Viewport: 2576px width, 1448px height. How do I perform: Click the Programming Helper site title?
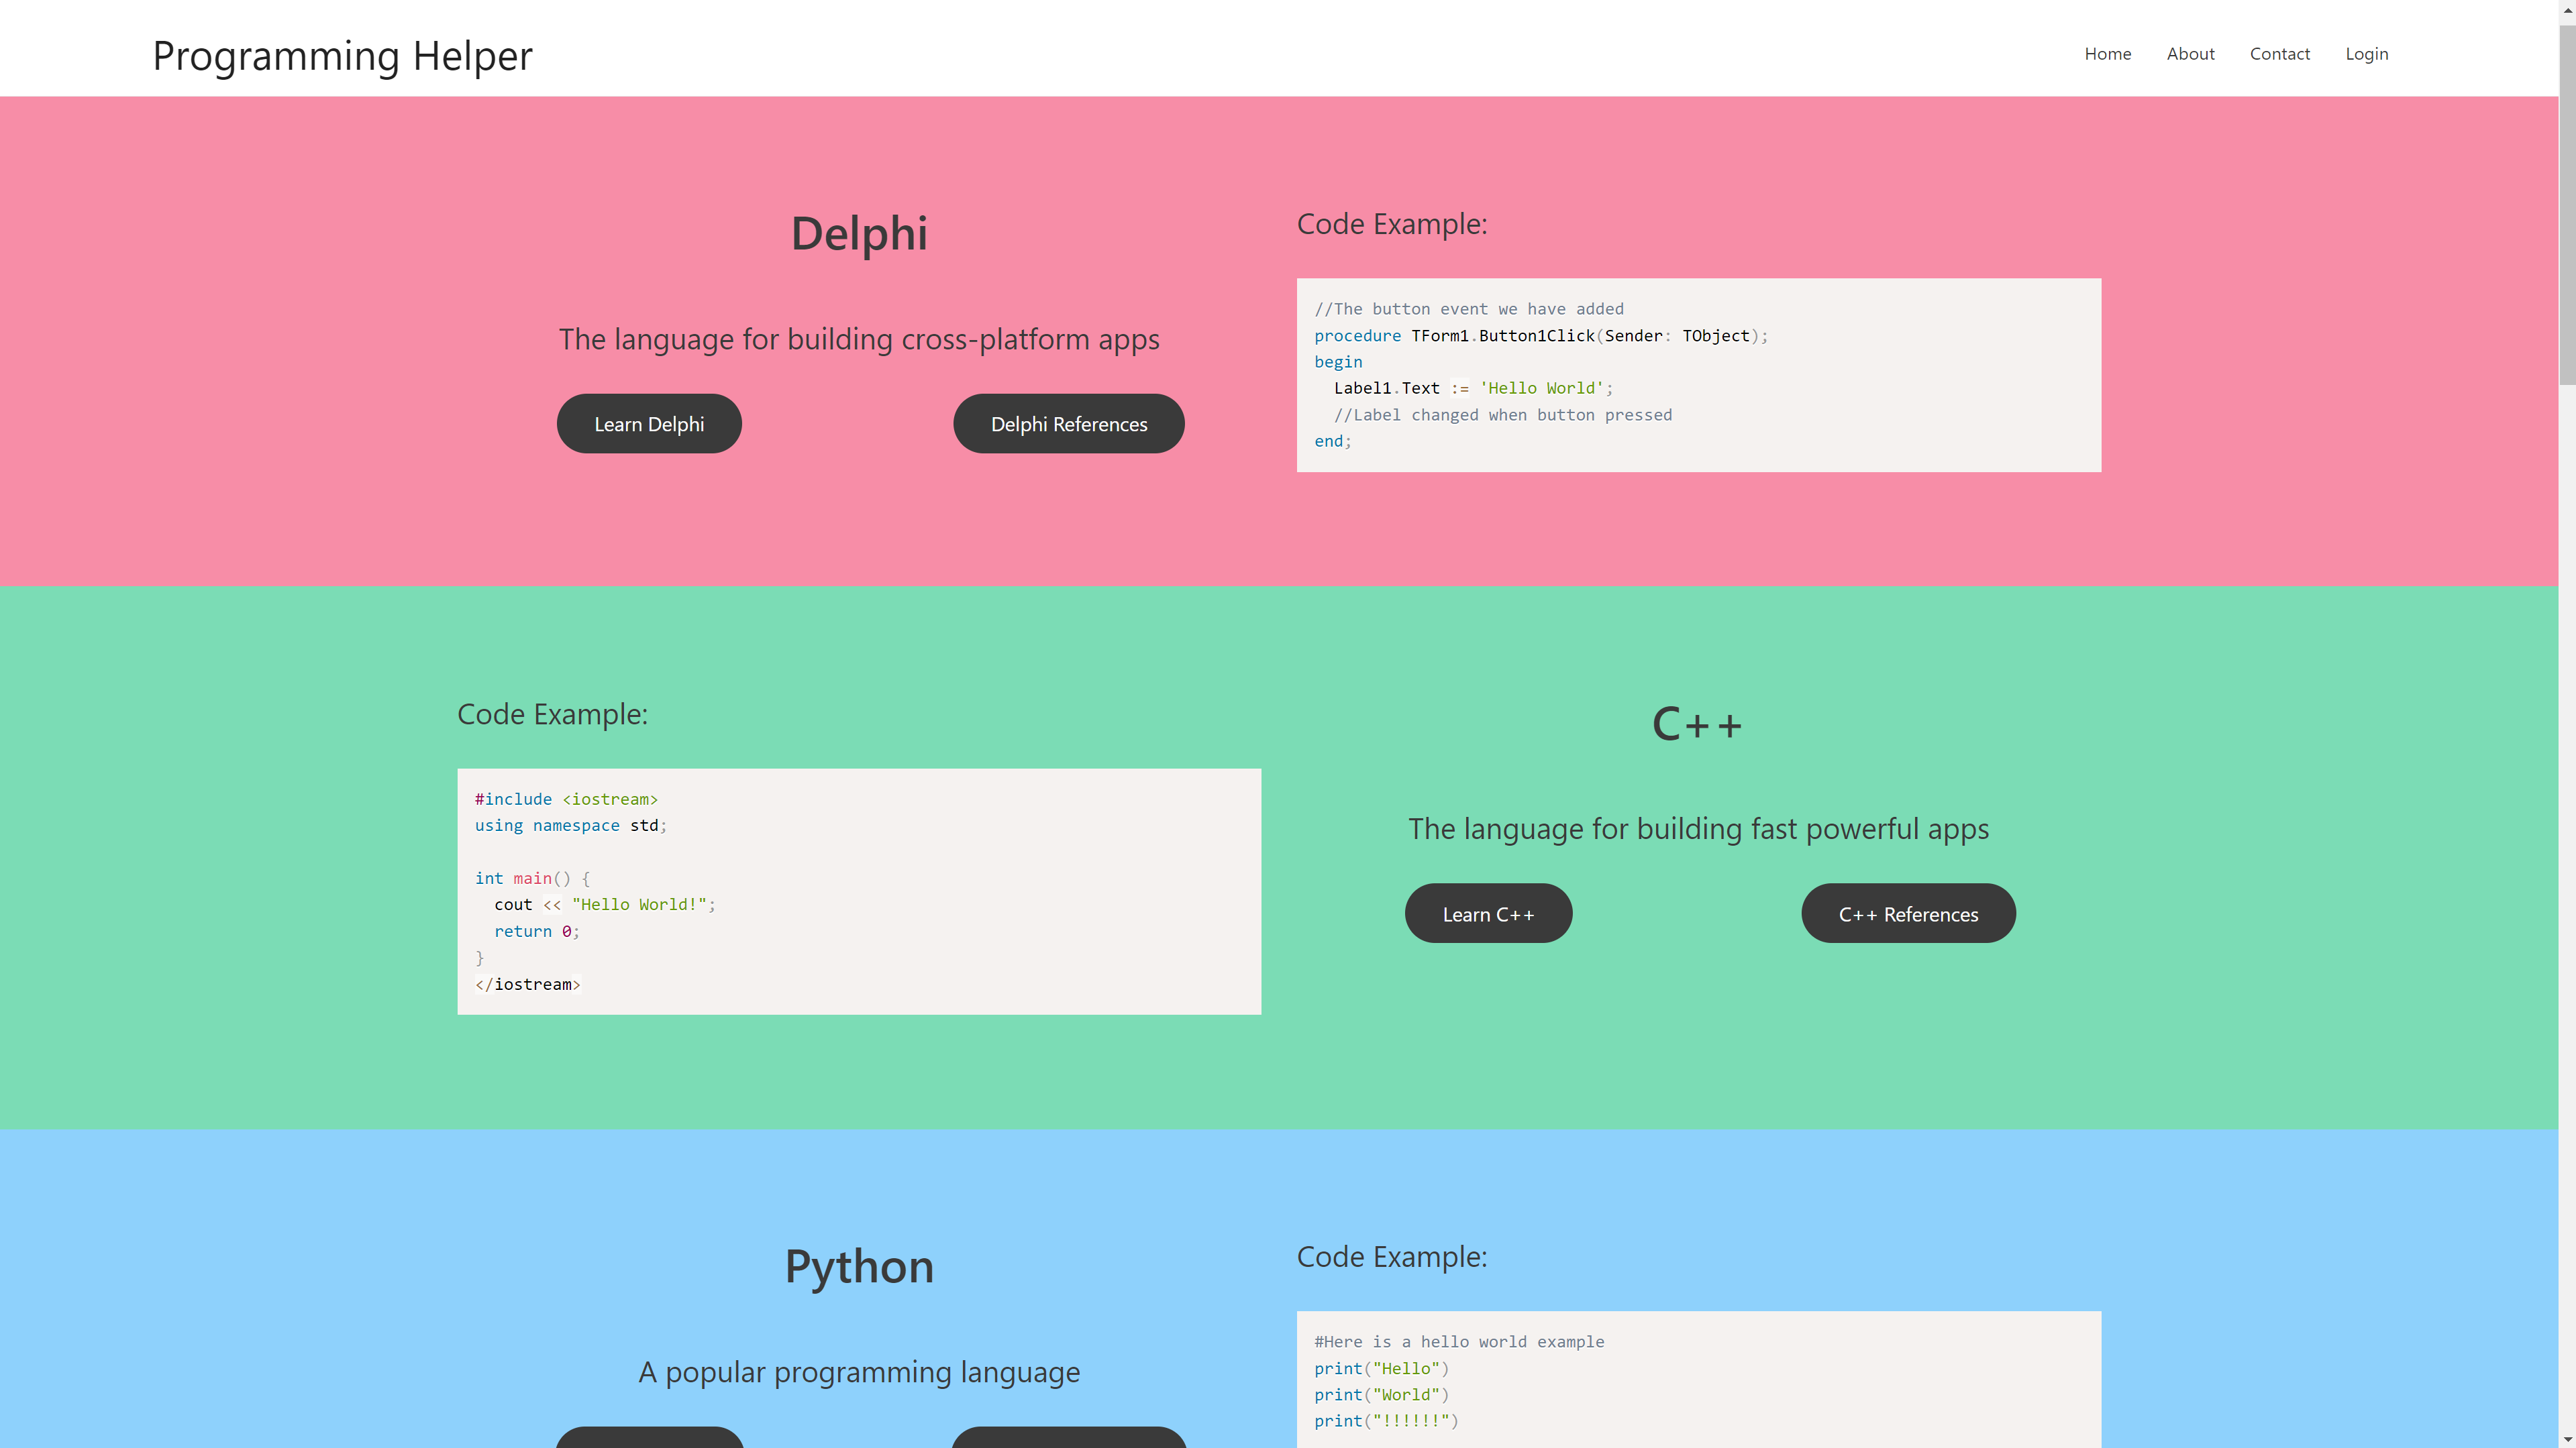(x=342, y=55)
